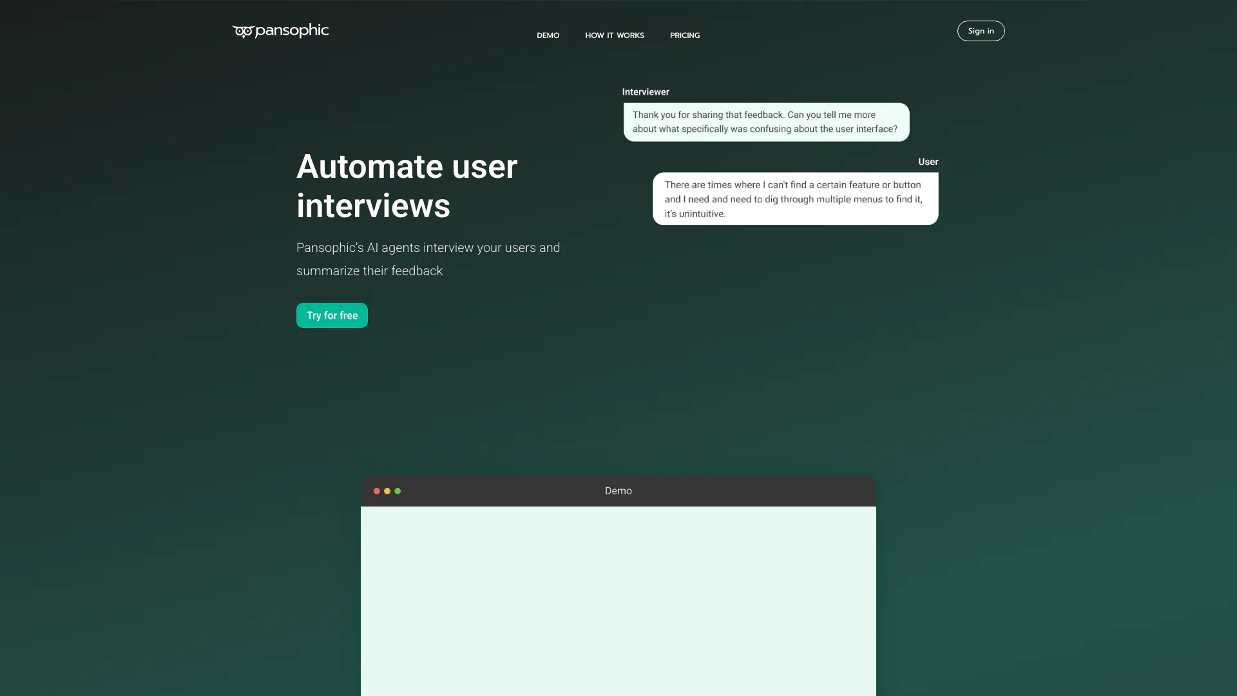
Task: Select the interviewer's thank-you message bubble
Action: [766, 122]
